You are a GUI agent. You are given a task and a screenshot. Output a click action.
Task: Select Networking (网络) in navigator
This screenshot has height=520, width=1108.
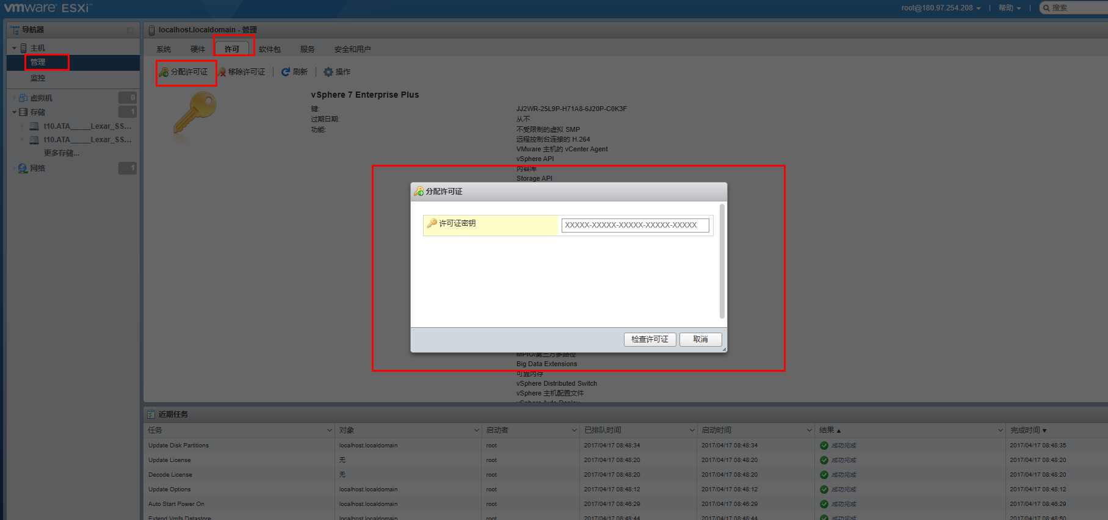pyautogui.click(x=37, y=168)
